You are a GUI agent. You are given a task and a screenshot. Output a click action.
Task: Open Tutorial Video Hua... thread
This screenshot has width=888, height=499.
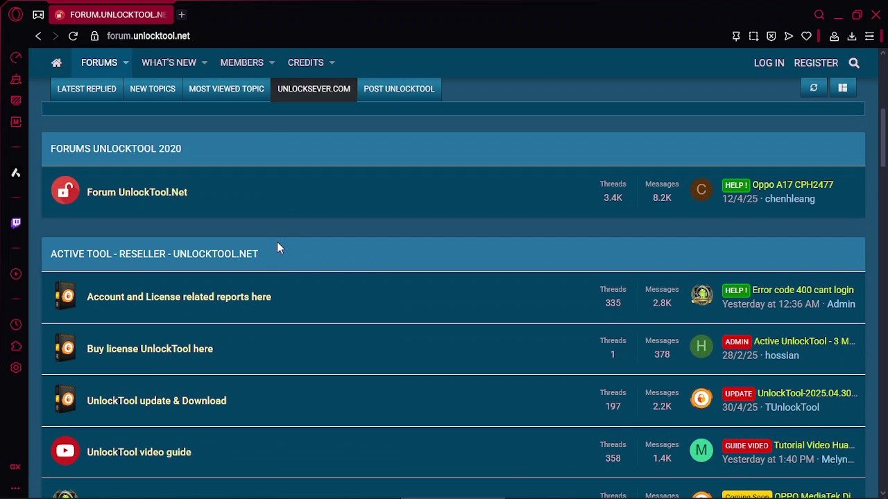coord(814,446)
